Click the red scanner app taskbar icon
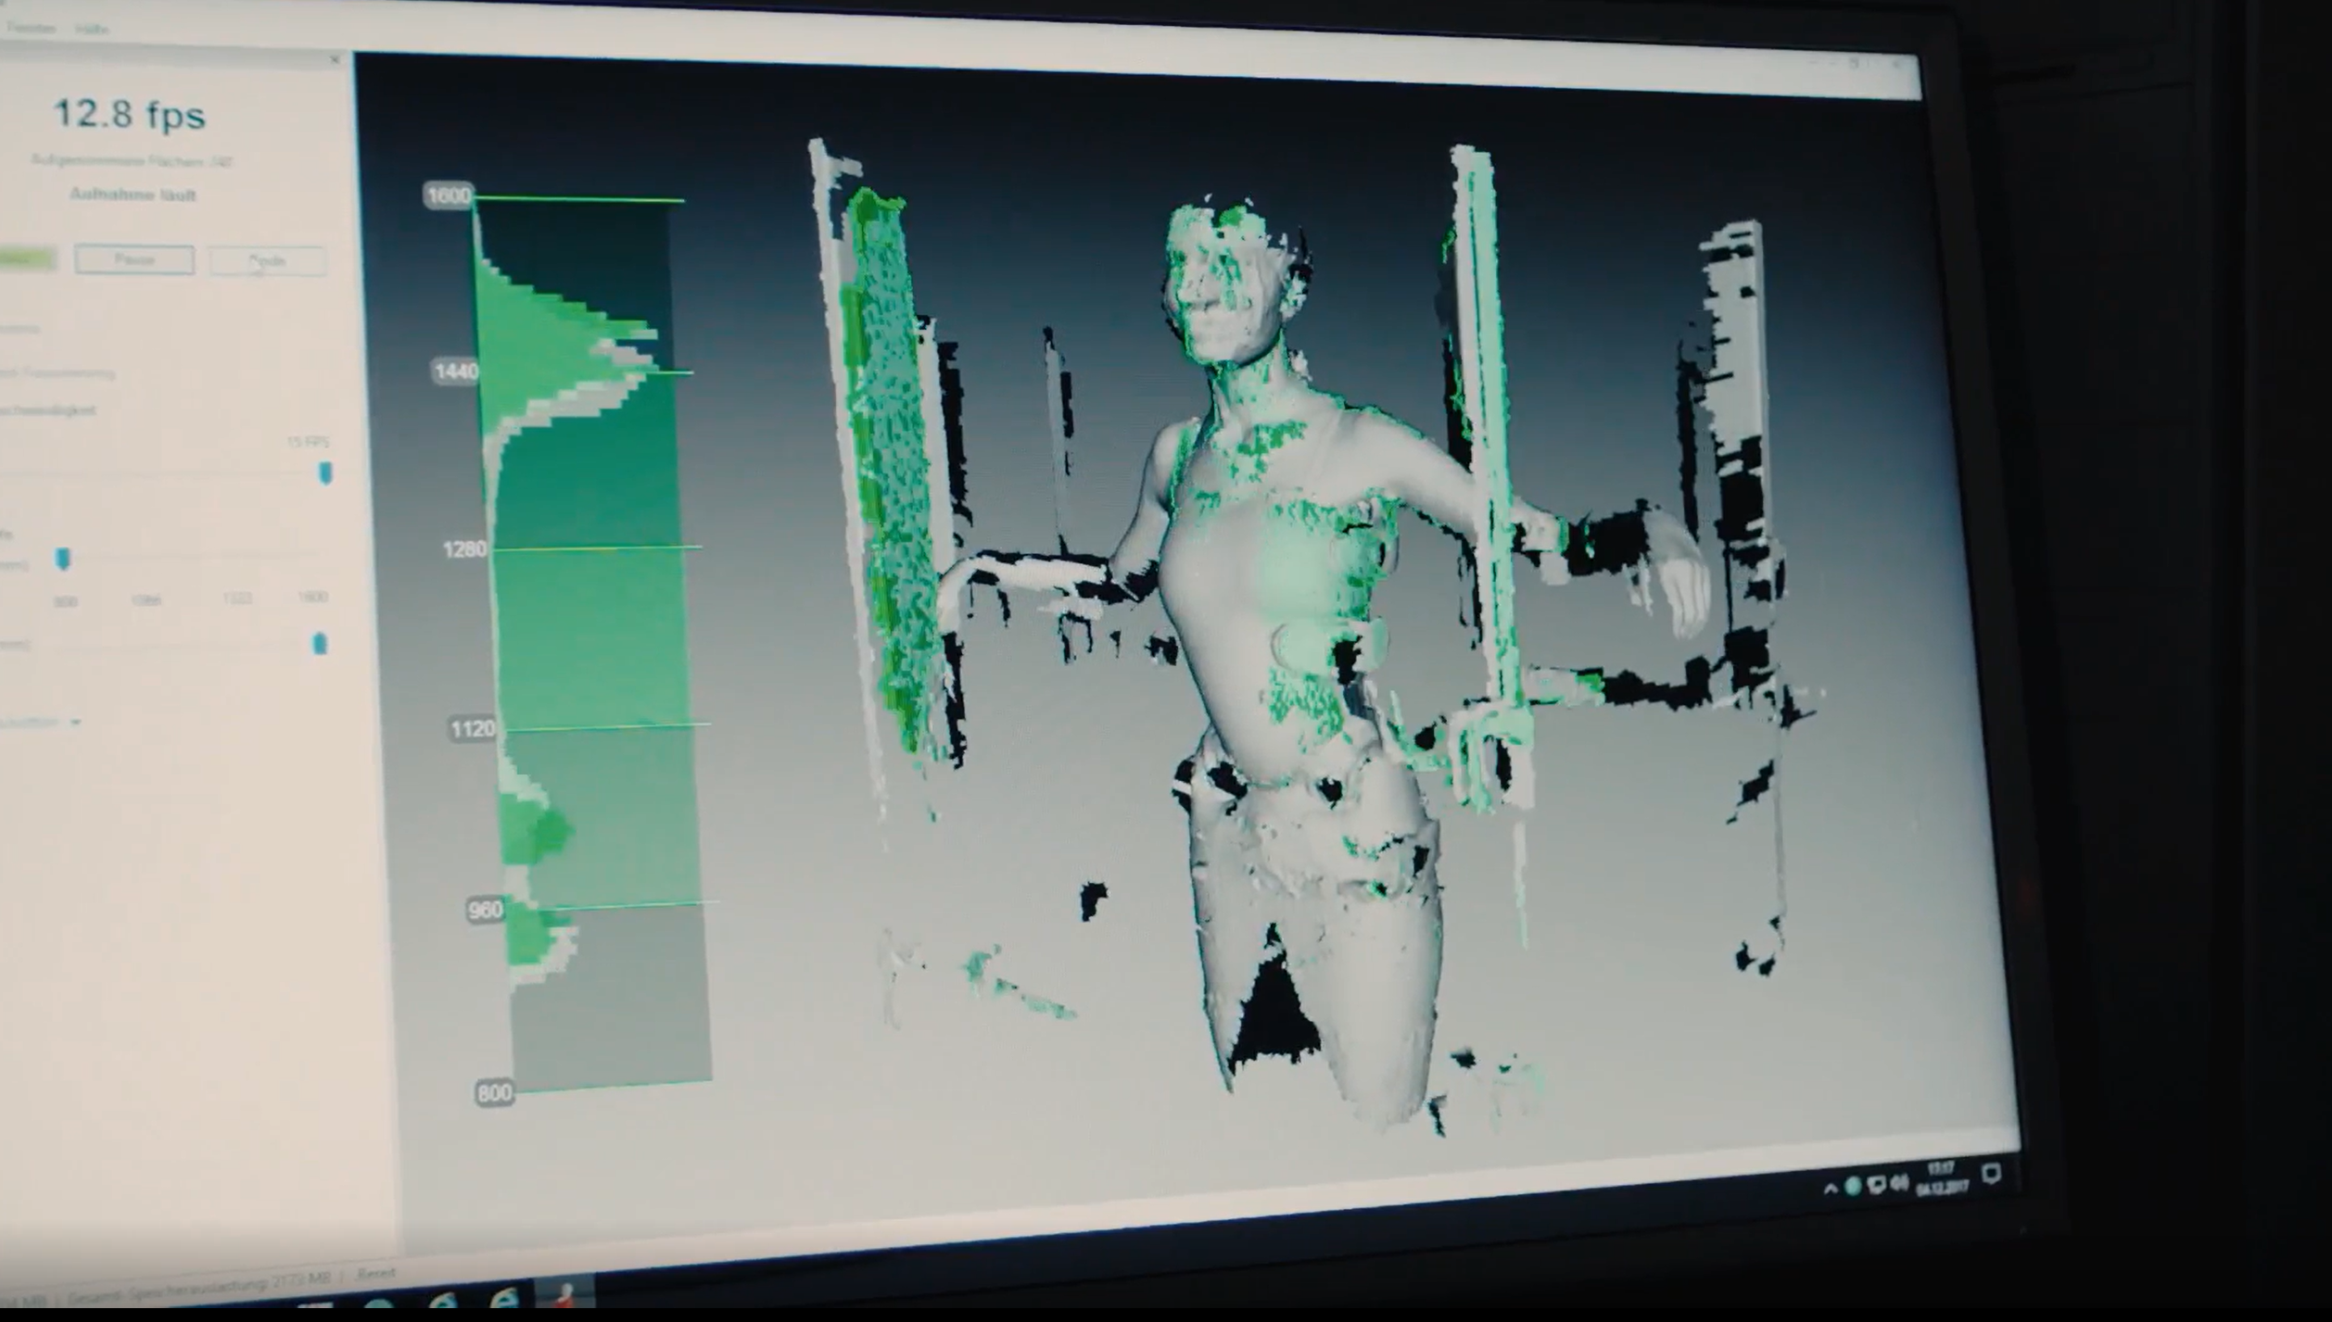This screenshot has width=2332, height=1322. (x=565, y=1295)
